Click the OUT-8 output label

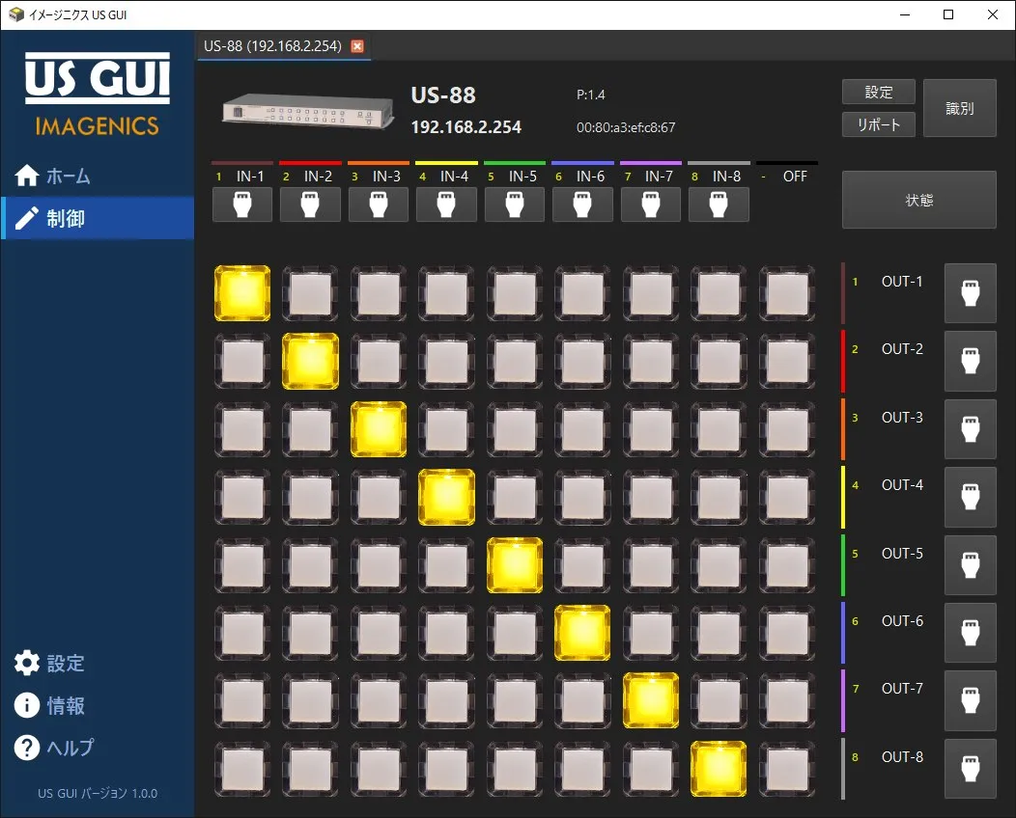tap(902, 756)
